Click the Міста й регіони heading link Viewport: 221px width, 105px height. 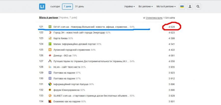click(49, 17)
